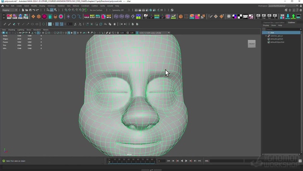This screenshot has height=171, width=303.
Task: Click the RST MTX shelf icon
Action: (x=109, y=17)
